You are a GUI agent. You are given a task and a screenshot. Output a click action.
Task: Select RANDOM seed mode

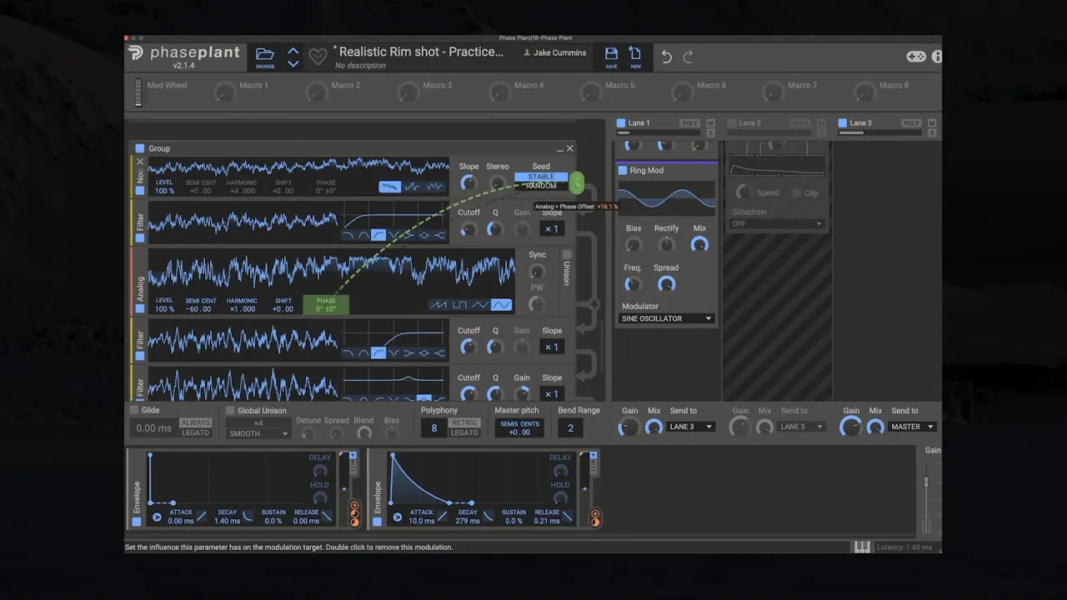[x=541, y=186]
